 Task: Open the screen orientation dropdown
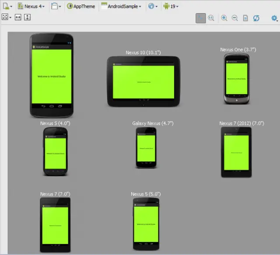(56, 7)
